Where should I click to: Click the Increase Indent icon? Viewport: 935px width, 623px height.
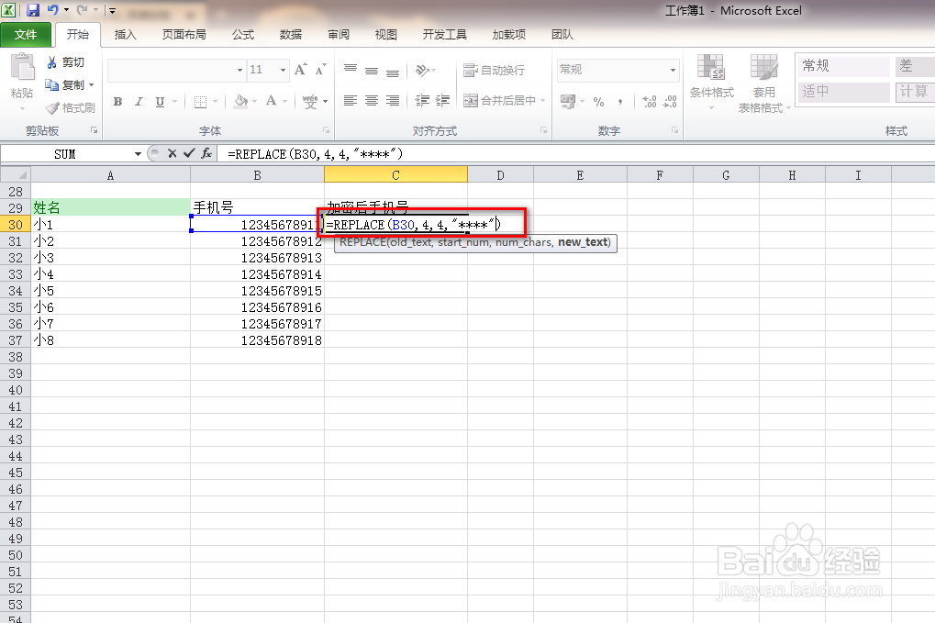(442, 100)
